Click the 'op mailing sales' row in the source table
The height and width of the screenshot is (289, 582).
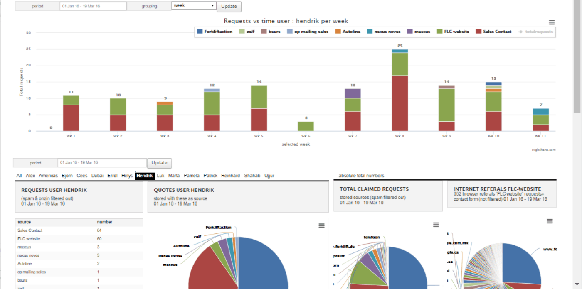click(79, 272)
